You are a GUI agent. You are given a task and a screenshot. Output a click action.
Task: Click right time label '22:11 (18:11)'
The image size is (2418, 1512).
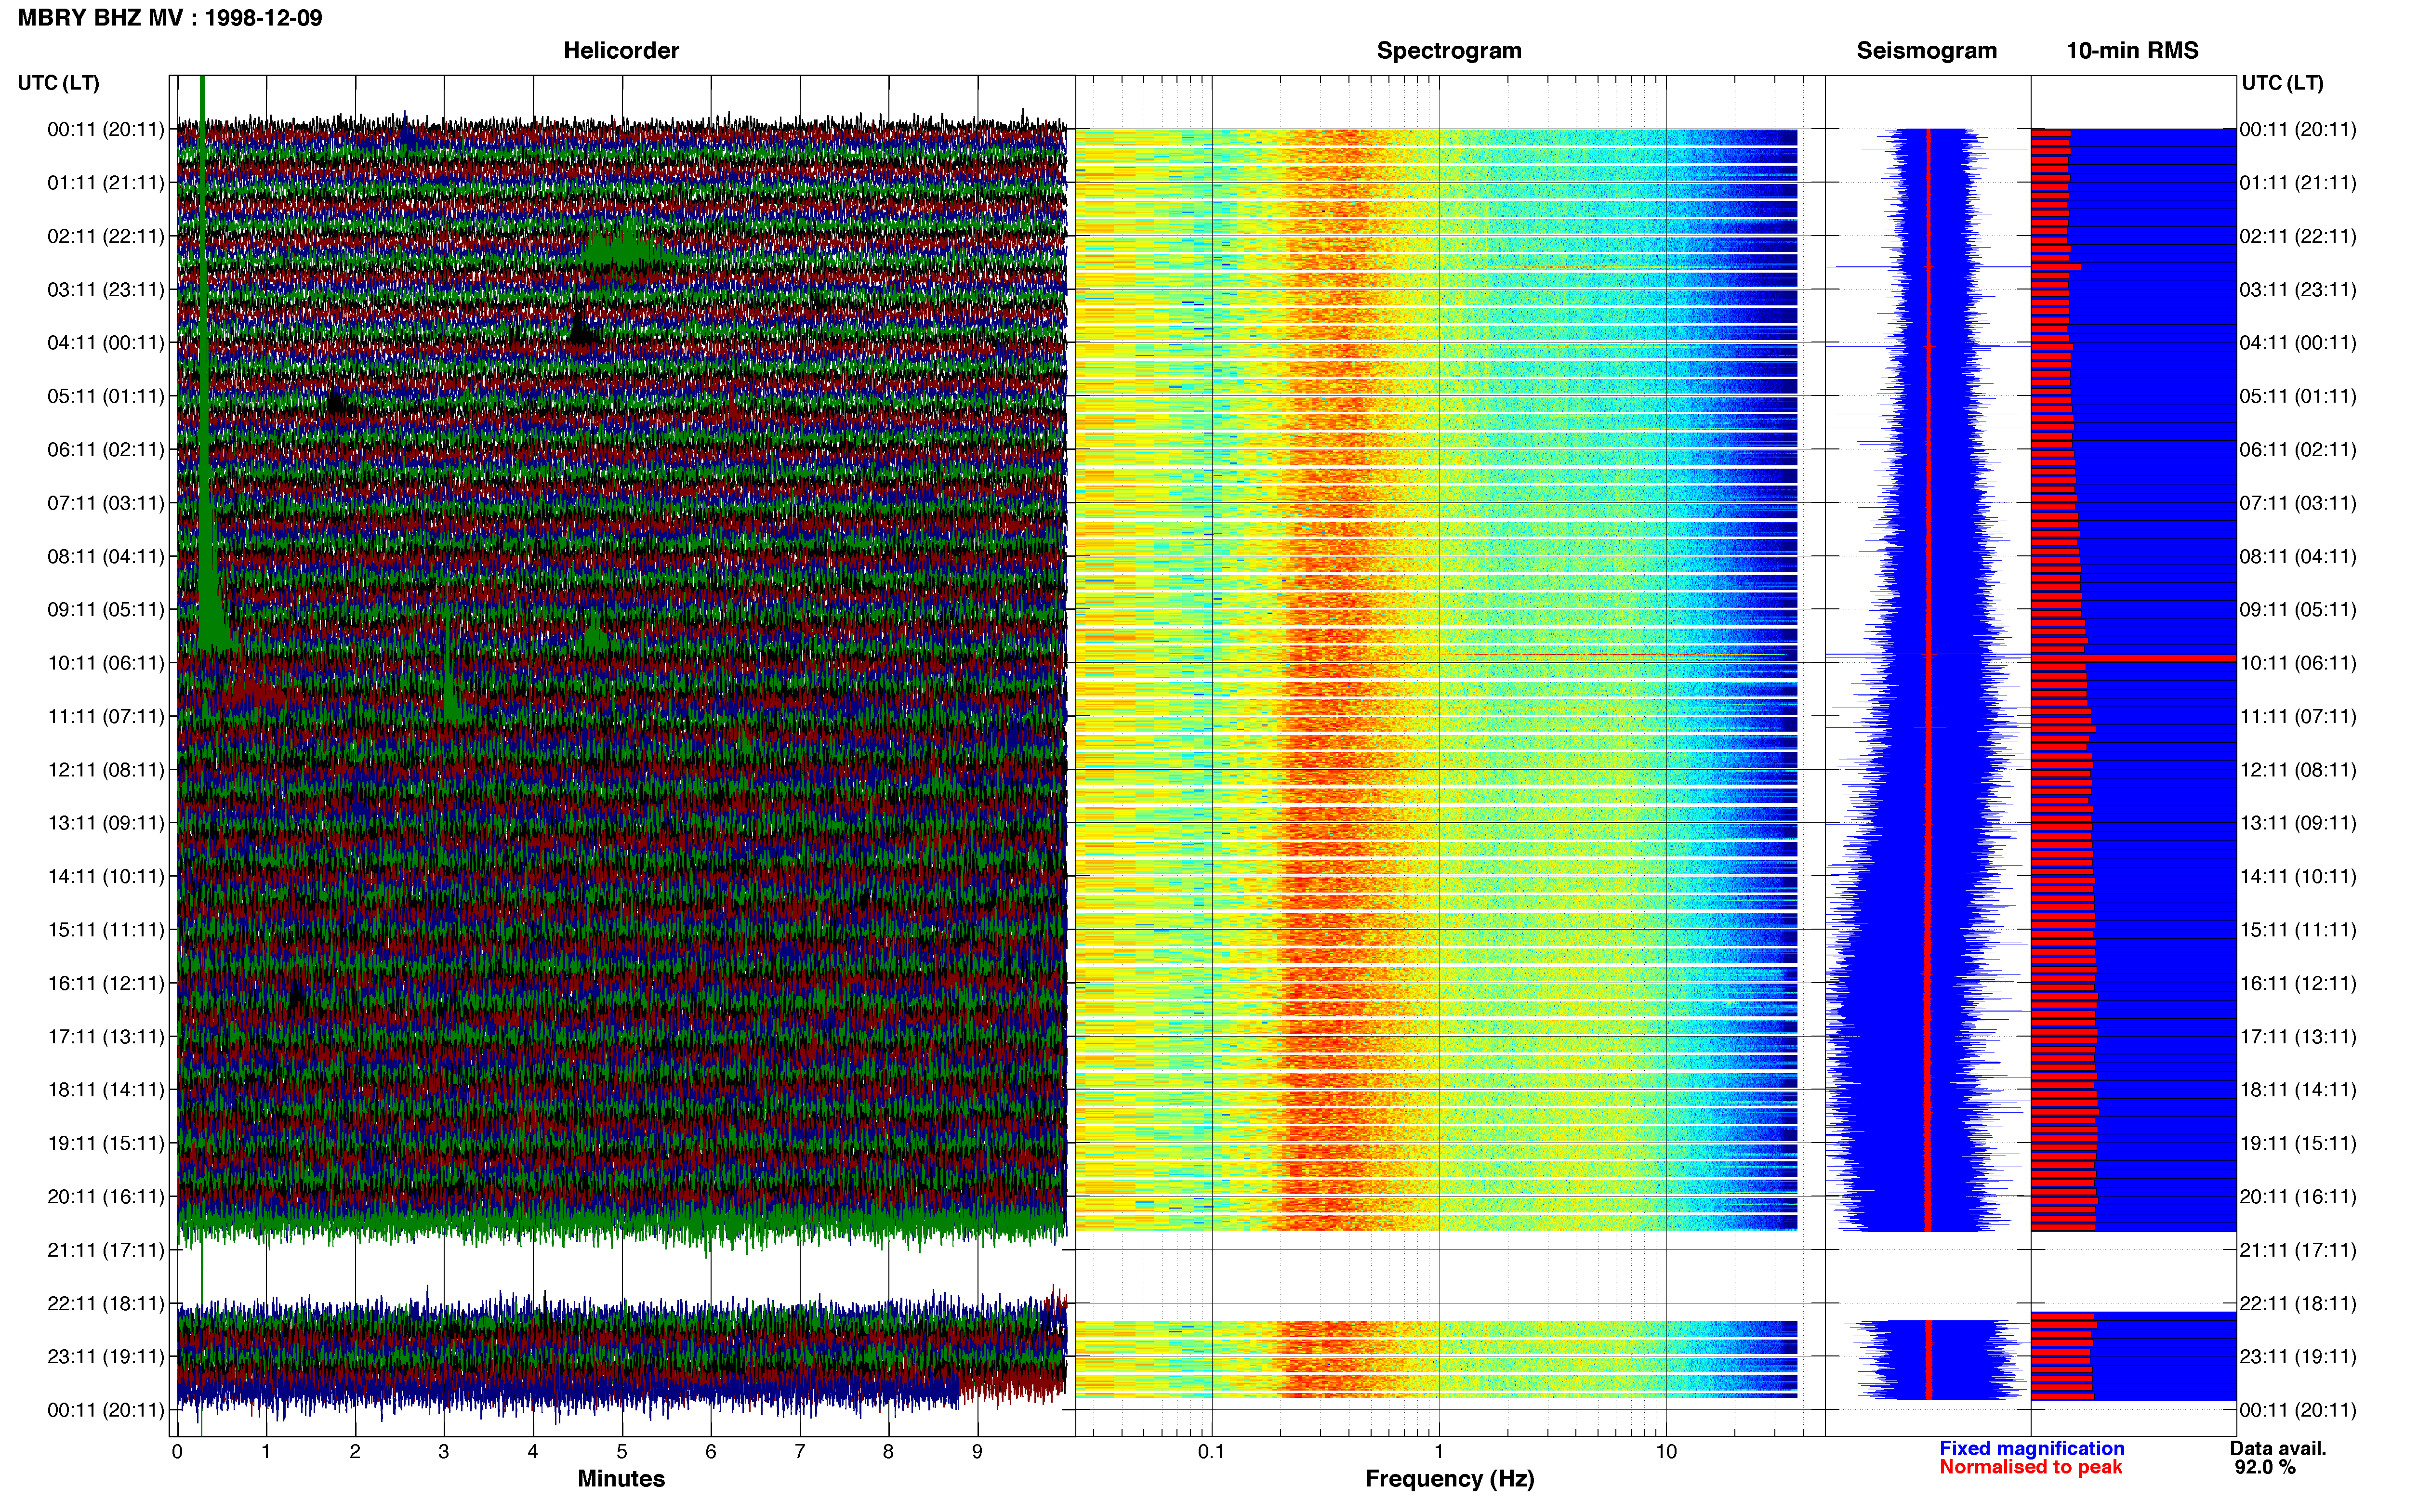point(2298,1304)
